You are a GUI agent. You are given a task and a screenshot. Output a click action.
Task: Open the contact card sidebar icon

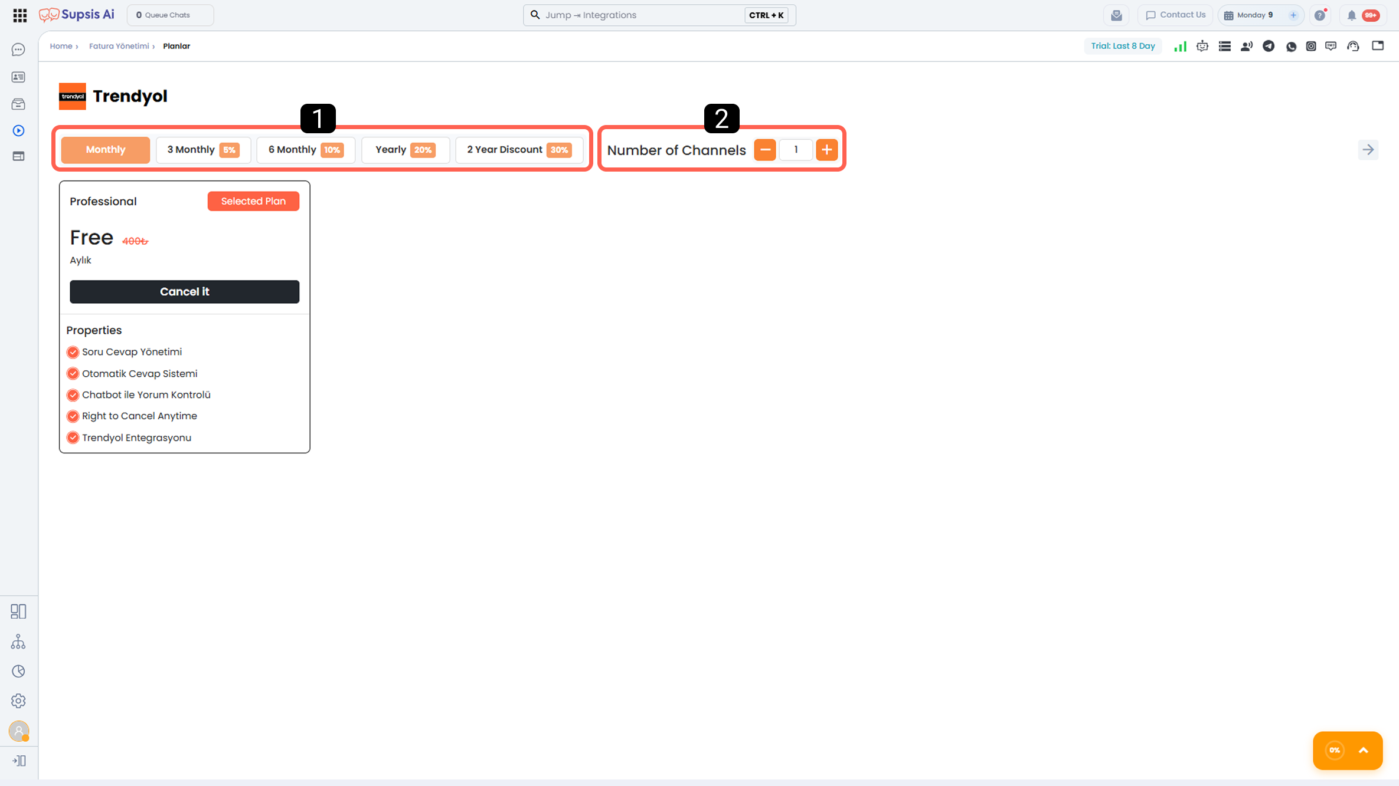tap(18, 77)
